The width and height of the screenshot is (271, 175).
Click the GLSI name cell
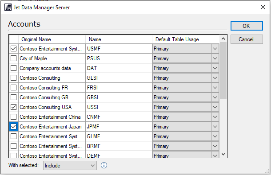click(119, 78)
